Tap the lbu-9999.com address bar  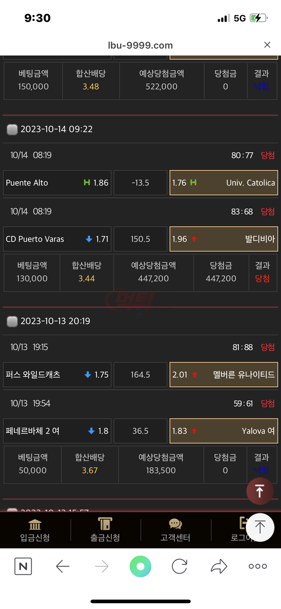click(140, 45)
